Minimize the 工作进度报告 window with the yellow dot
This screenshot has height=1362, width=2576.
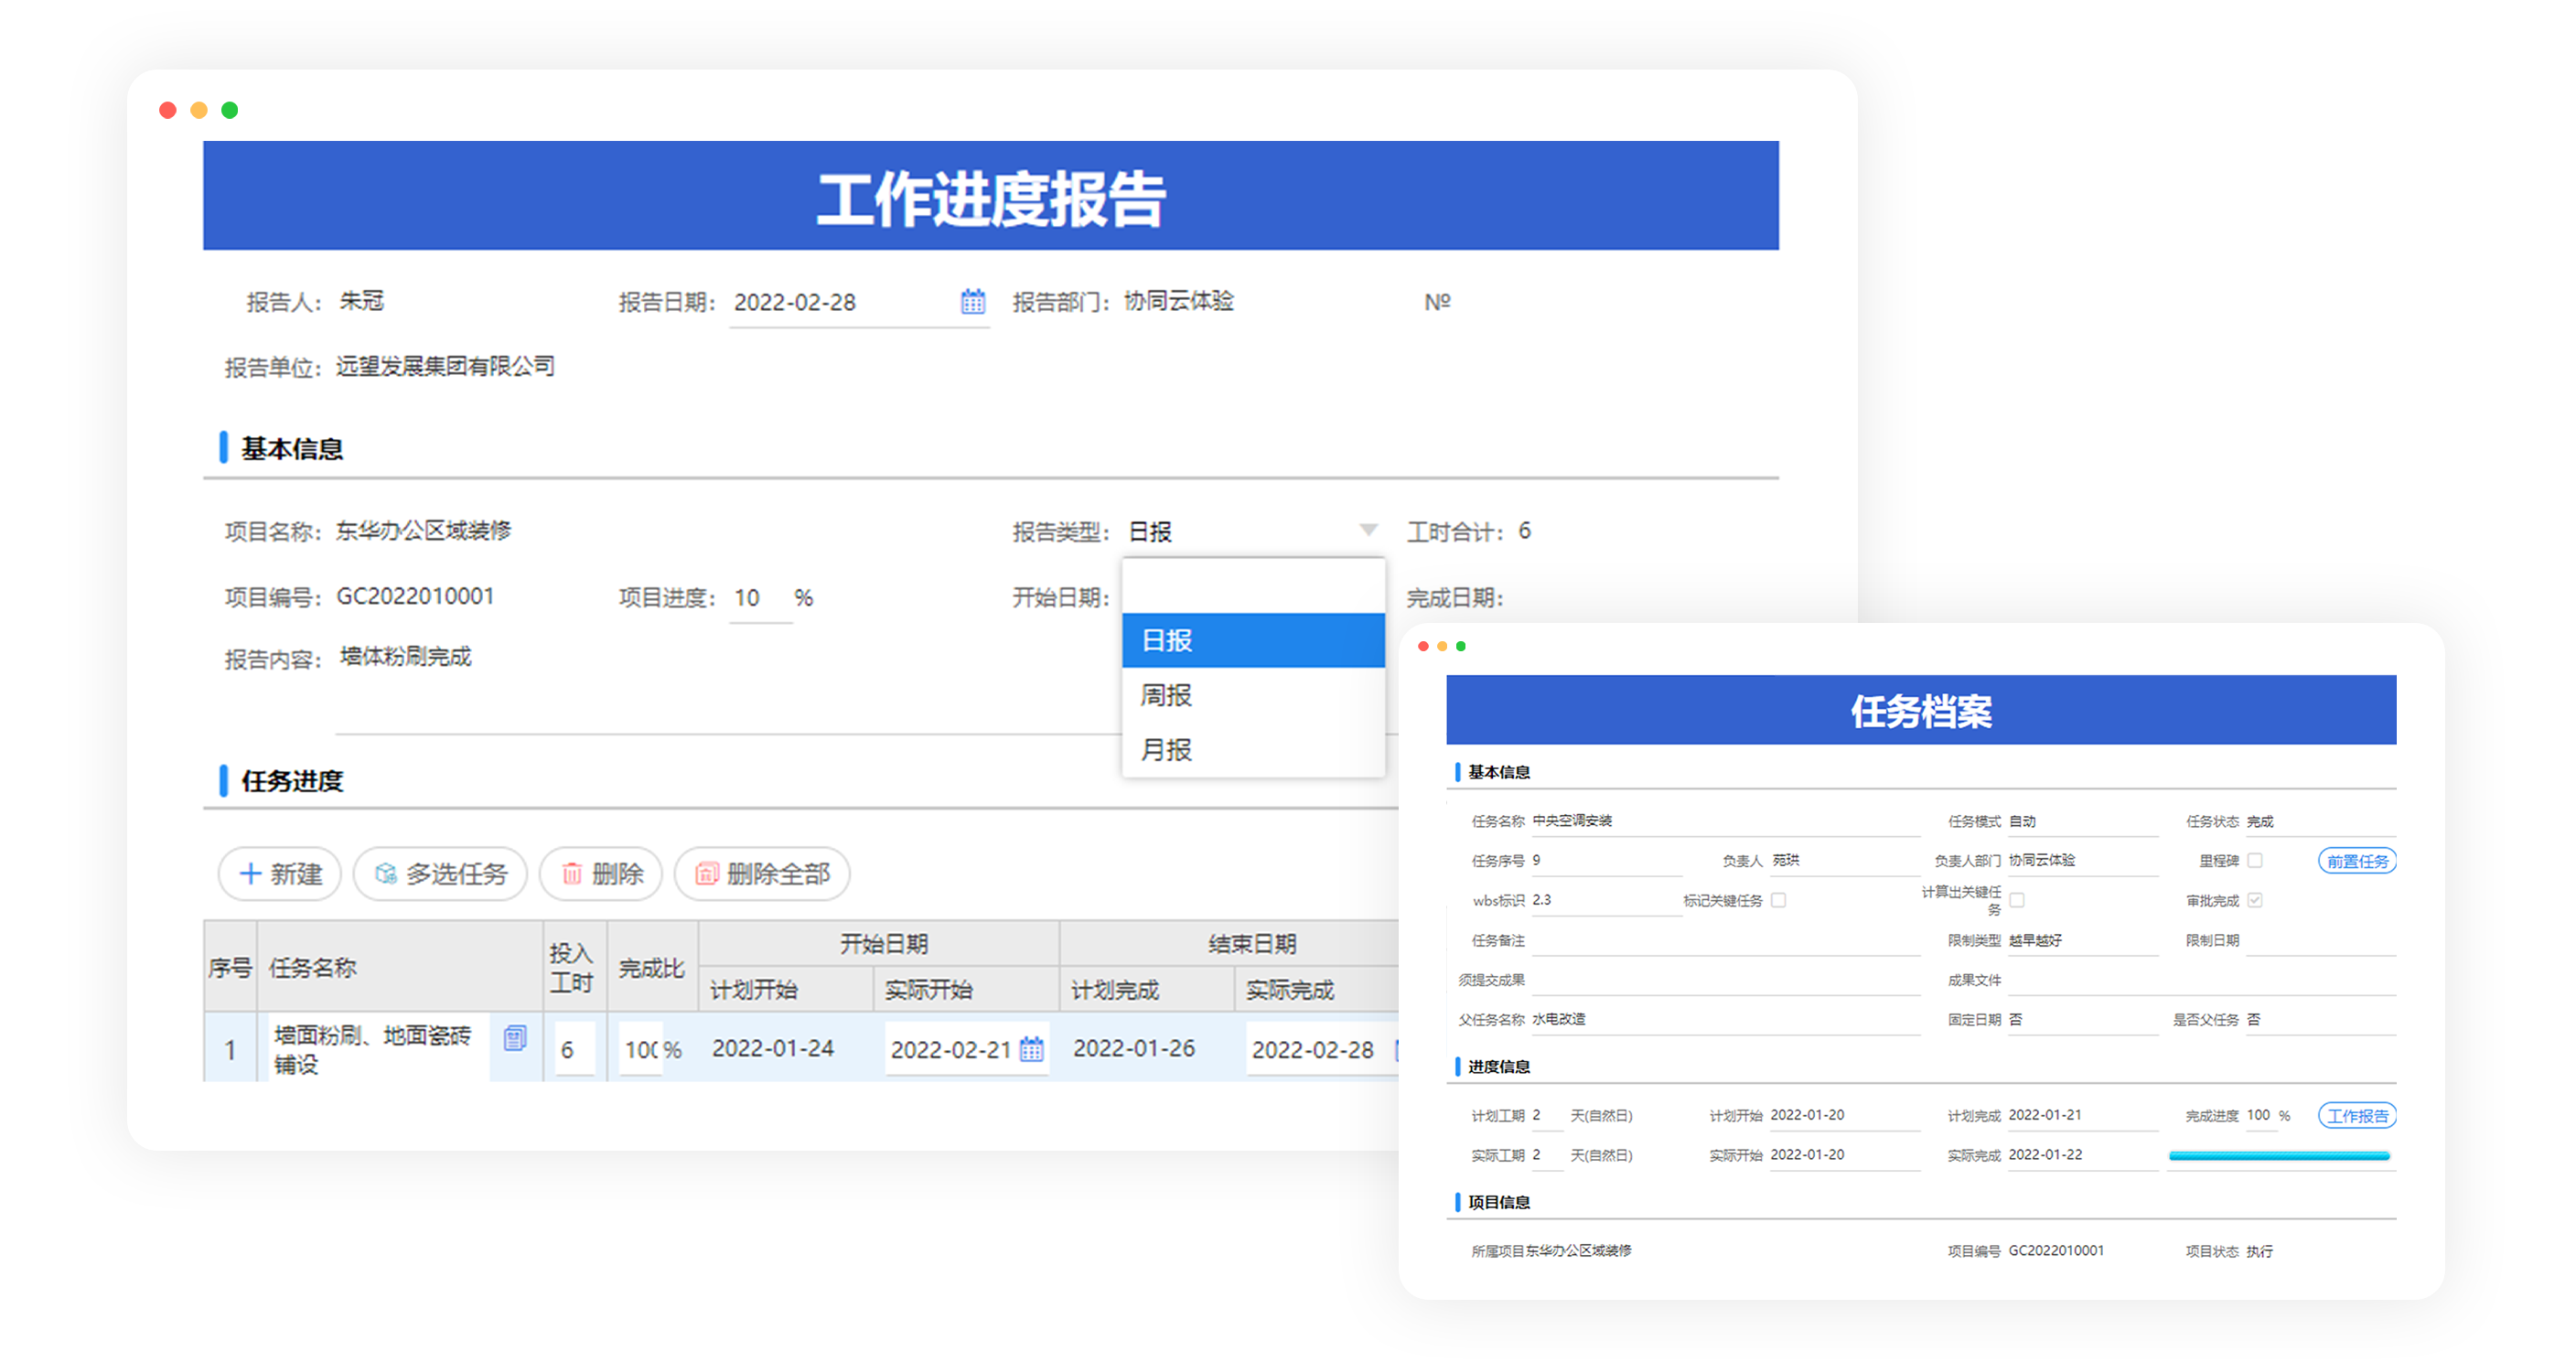(x=199, y=110)
